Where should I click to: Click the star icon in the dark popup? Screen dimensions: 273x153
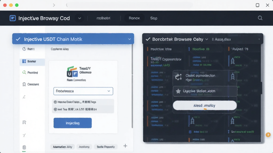point(178,91)
